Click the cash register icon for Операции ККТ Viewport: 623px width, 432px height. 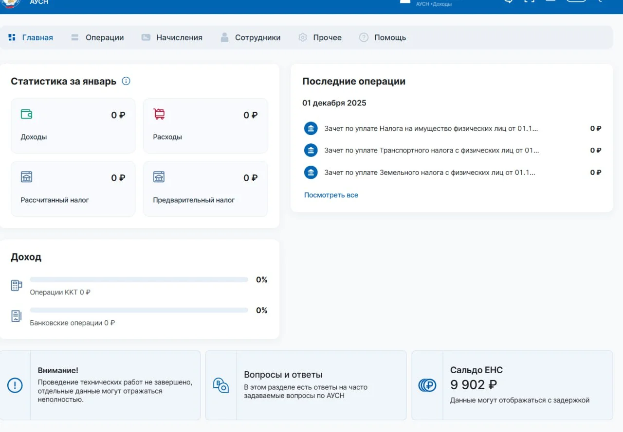click(x=17, y=285)
